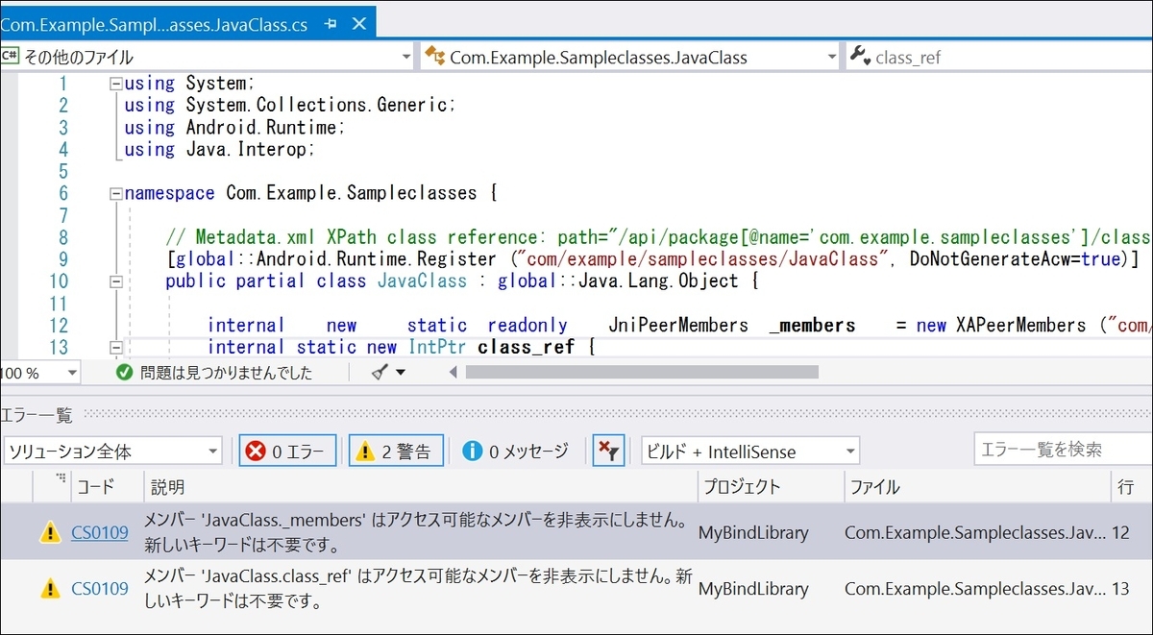The image size is (1153, 635).
Task: Open the class dropdown Com.Example.Sampleclasses.JavaClass
Action: click(x=630, y=58)
